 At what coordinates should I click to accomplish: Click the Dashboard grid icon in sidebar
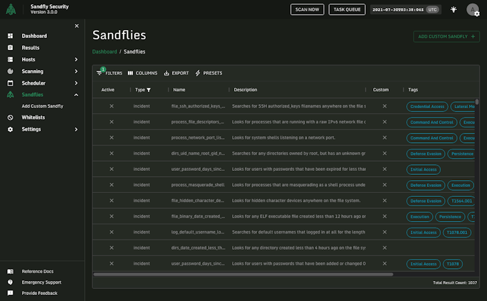click(10, 36)
